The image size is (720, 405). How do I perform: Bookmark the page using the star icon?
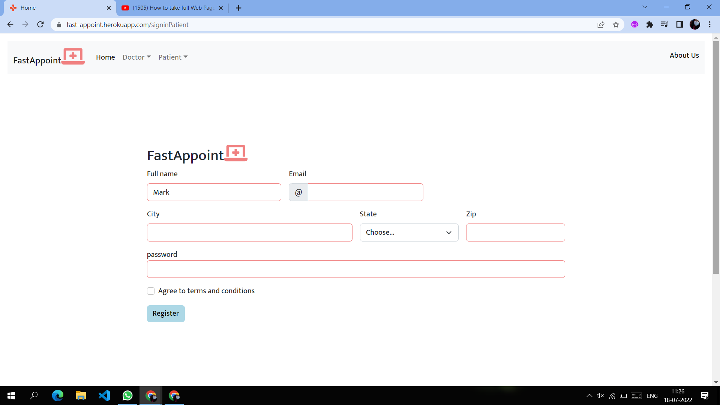(x=616, y=24)
